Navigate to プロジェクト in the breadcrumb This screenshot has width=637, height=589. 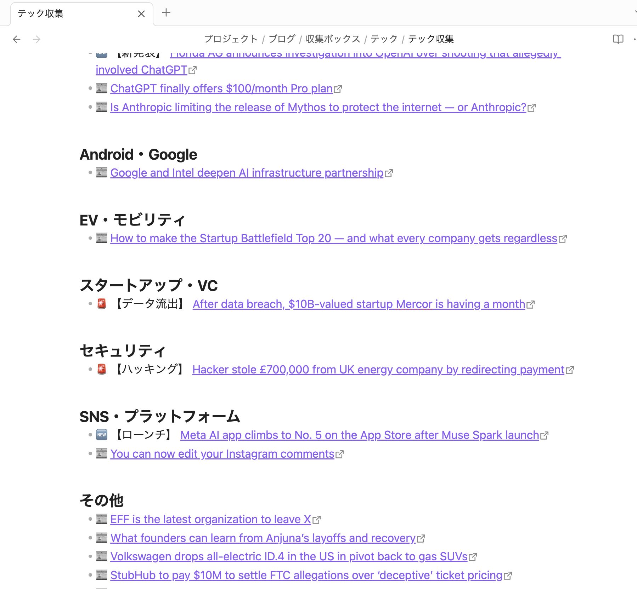[231, 39]
